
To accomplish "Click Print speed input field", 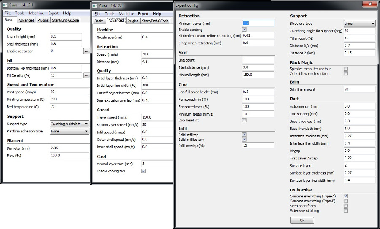I will click(70, 92).
